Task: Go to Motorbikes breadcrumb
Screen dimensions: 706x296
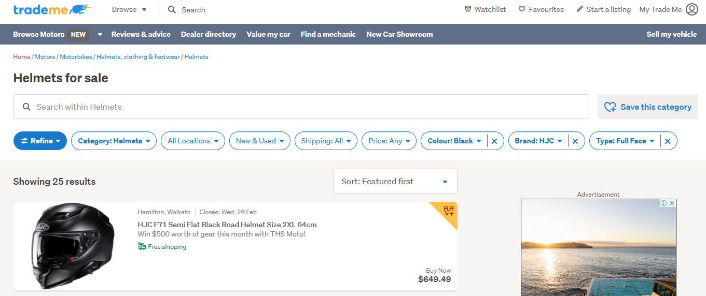Action: click(76, 57)
